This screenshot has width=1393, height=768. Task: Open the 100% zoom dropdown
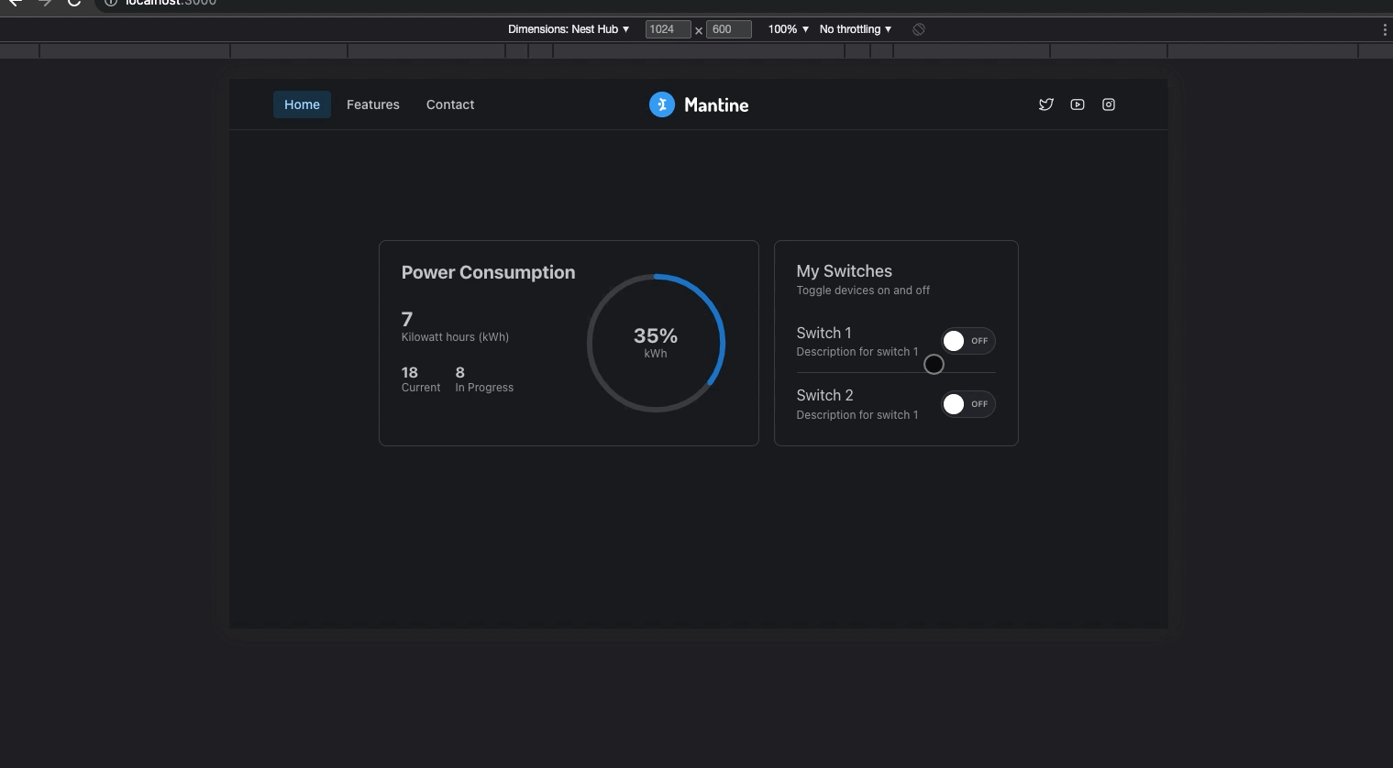click(x=789, y=29)
